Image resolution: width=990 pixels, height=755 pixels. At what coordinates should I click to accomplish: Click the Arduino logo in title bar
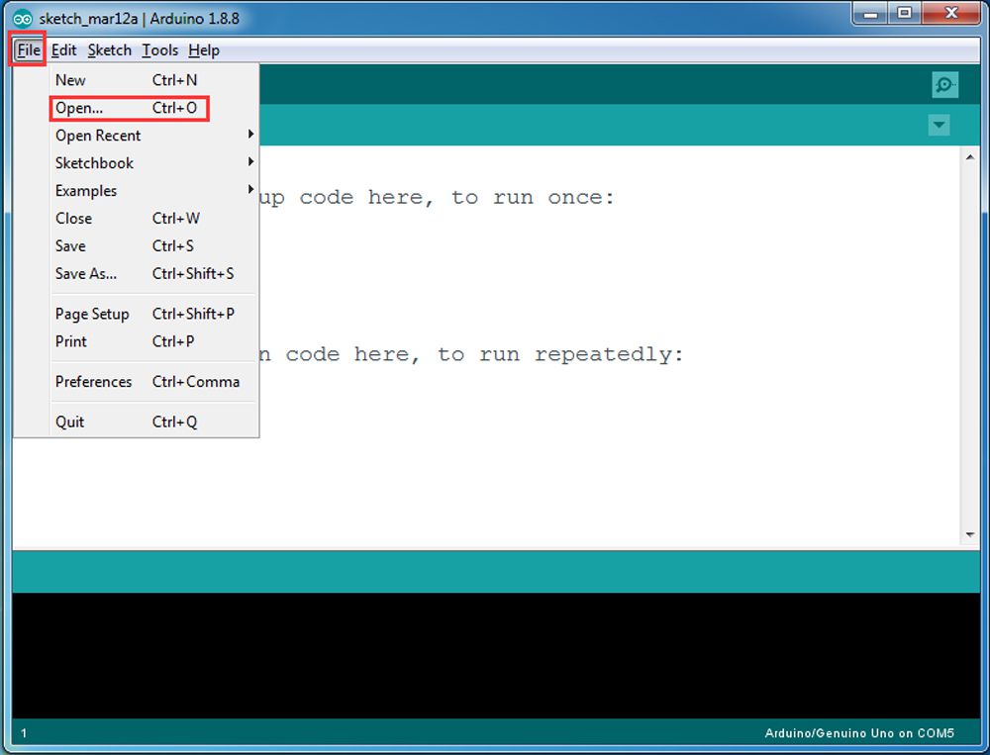(x=23, y=19)
